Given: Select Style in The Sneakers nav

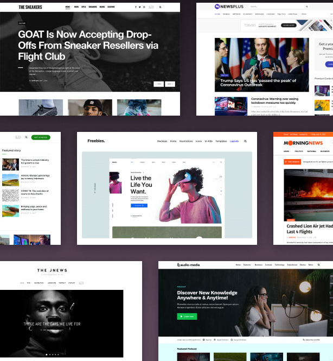Looking at the screenshot, I should [x=84, y=7].
